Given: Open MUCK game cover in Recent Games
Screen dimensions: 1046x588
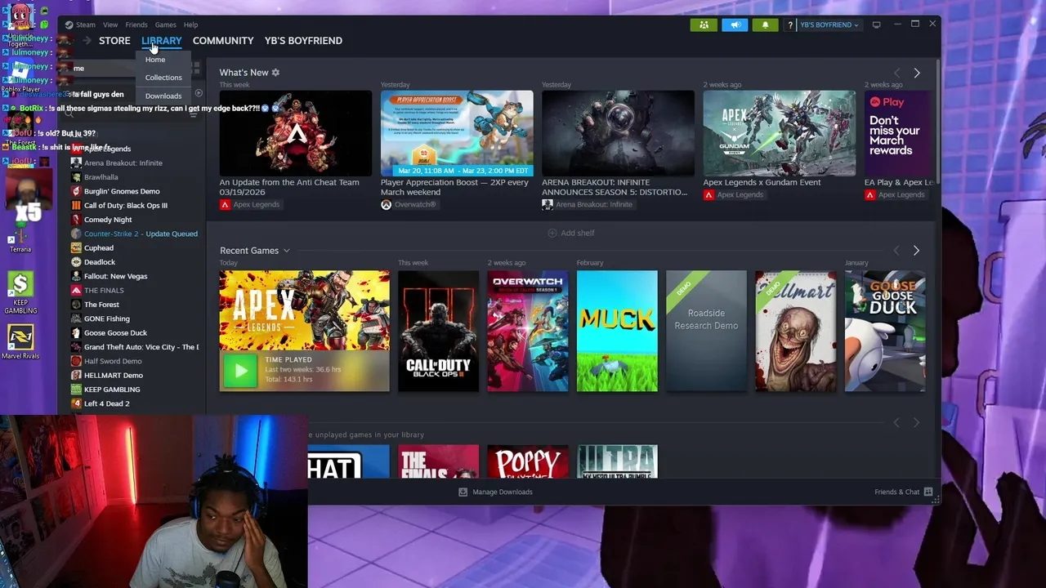Looking at the screenshot, I should point(617,331).
